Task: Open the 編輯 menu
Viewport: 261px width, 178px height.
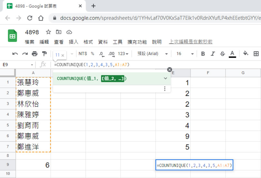Action: pyautogui.click(x=44, y=42)
